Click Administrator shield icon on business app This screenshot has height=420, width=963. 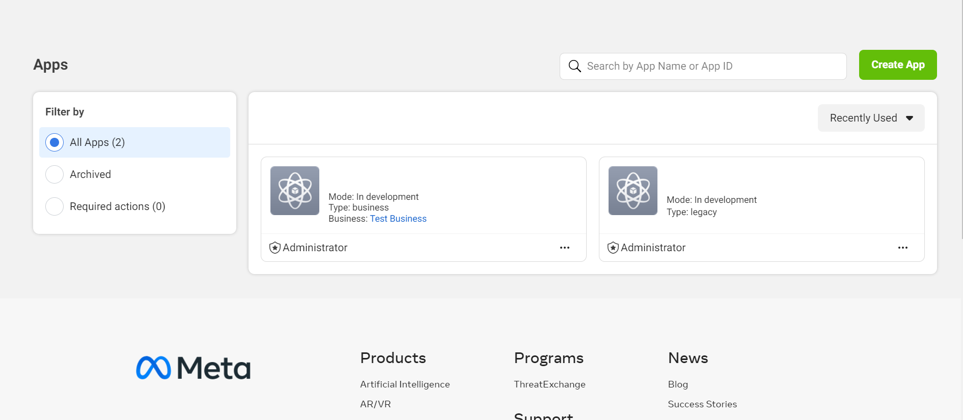tap(275, 248)
